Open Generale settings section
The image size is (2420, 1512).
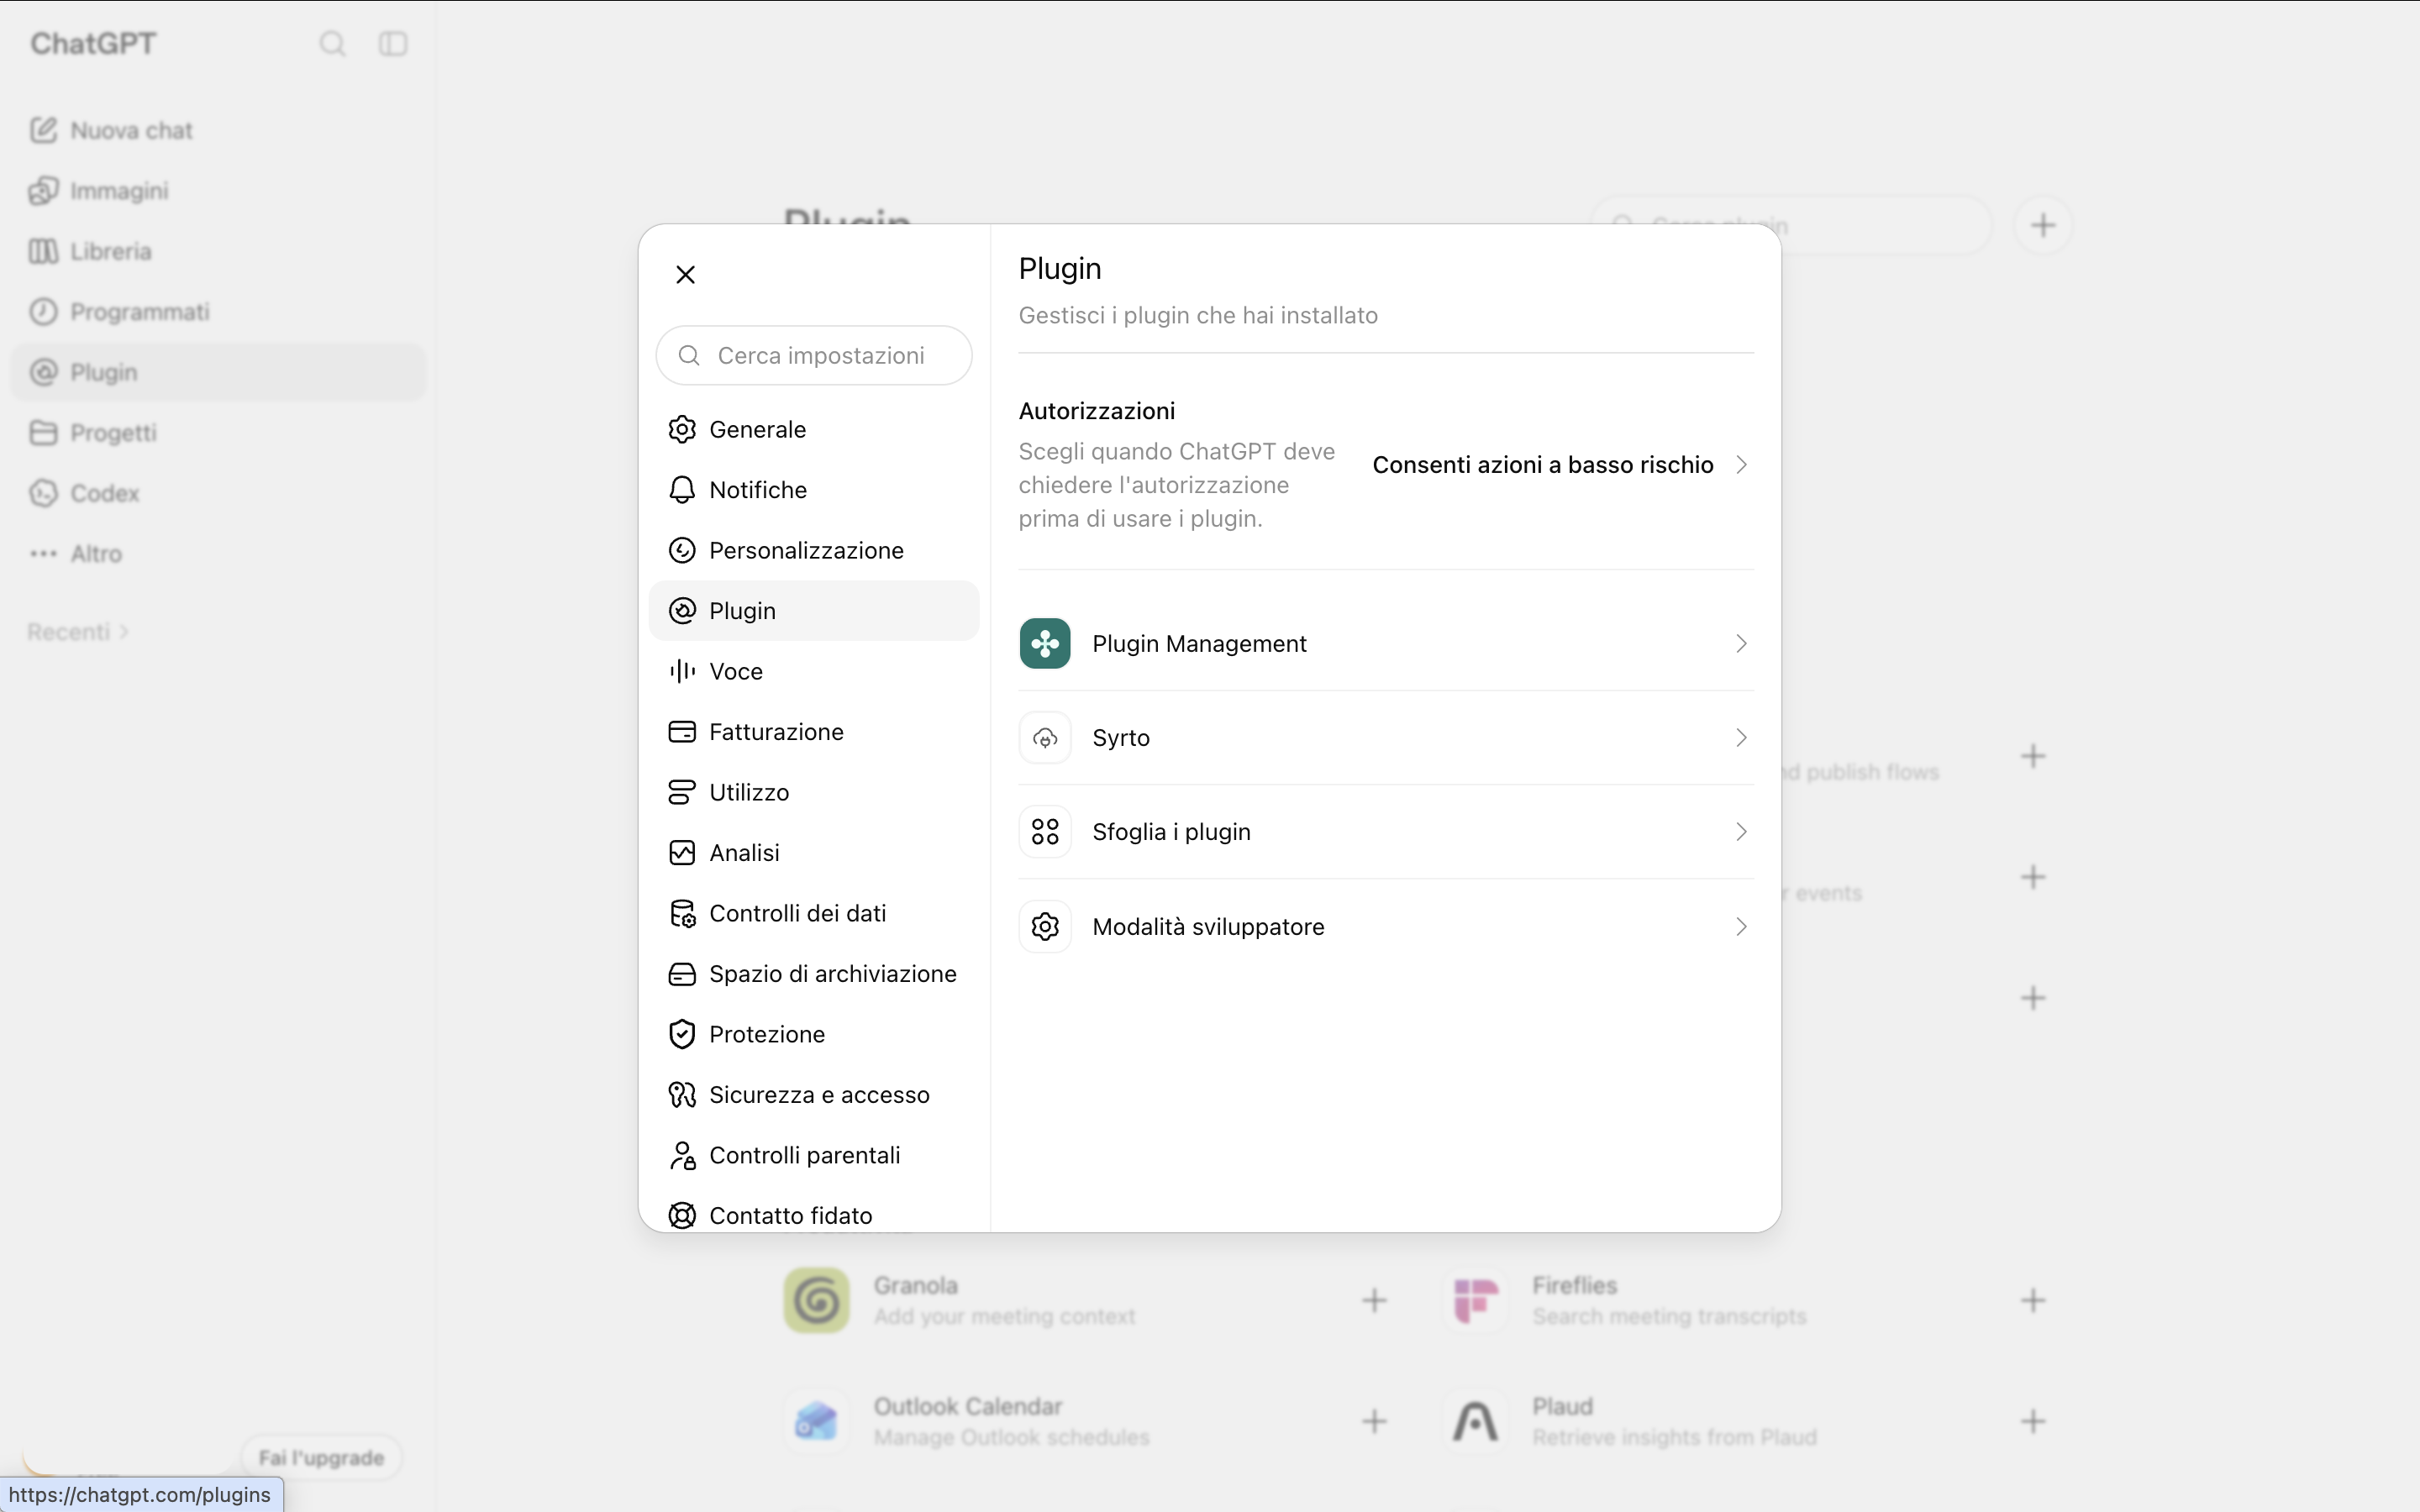(814, 429)
